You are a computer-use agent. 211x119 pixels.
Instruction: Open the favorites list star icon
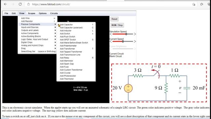[x=201, y=4]
